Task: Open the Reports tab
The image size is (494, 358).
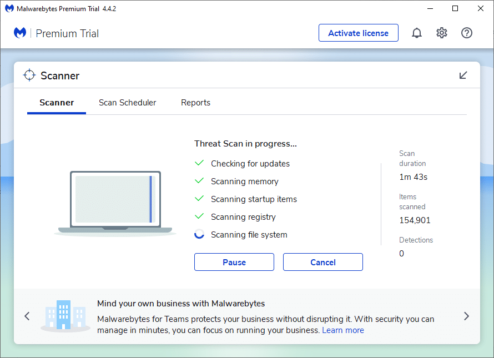Action: tap(195, 103)
